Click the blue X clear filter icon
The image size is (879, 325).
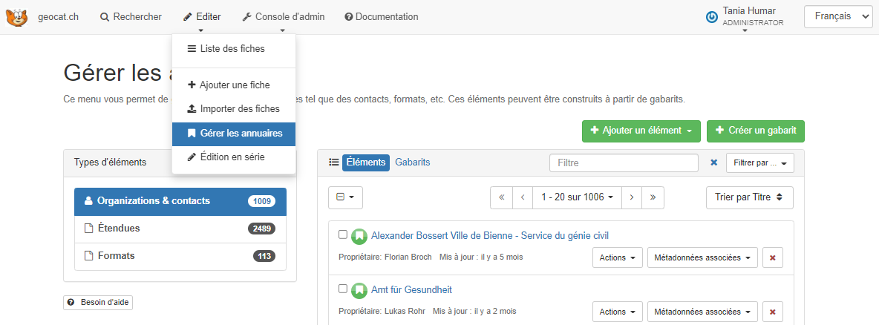click(714, 162)
